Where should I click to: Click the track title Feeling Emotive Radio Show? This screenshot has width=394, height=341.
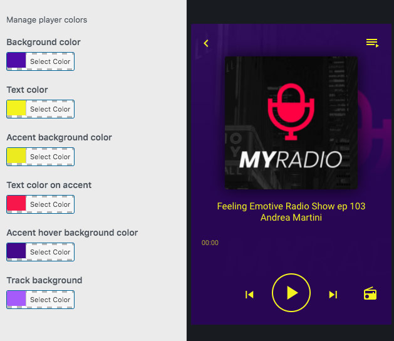click(x=291, y=206)
